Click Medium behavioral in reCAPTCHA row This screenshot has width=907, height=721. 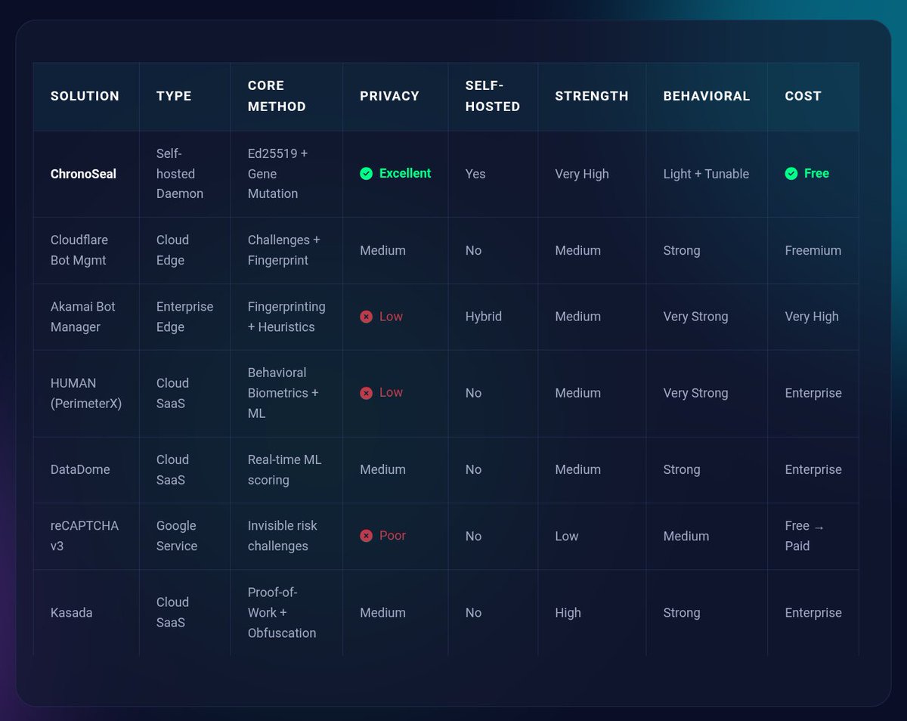point(686,536)
